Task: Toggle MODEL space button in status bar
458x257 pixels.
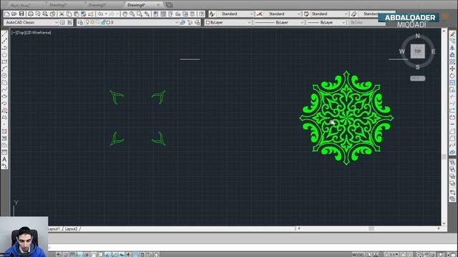Action: coord(358,255)
